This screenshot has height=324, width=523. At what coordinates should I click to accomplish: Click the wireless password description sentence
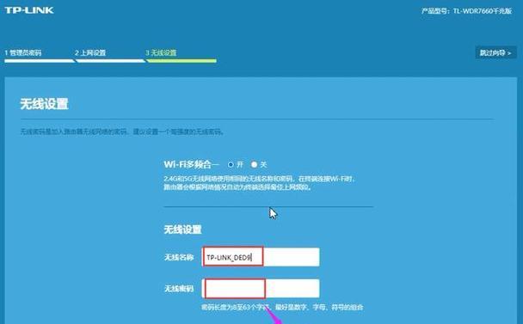(x=122, y=132)
